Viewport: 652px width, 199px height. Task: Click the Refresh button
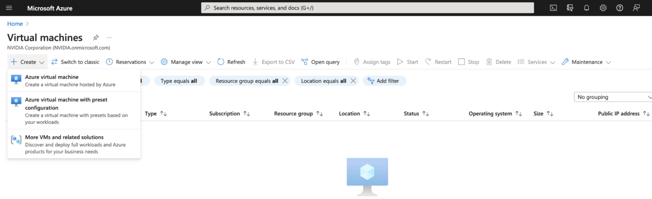point(231,62)
